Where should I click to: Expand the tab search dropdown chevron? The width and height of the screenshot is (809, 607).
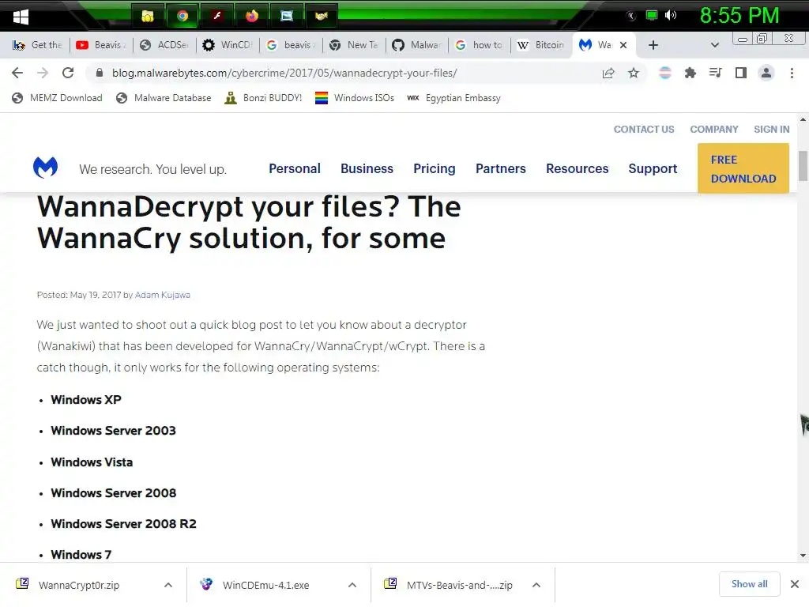(714, 45)
